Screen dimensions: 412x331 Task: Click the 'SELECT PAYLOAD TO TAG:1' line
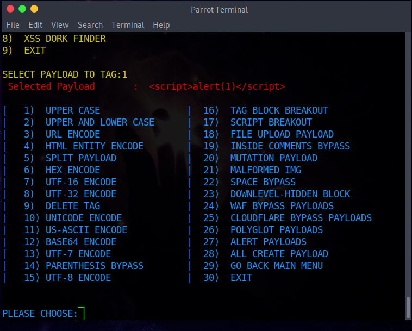(65, 74)
